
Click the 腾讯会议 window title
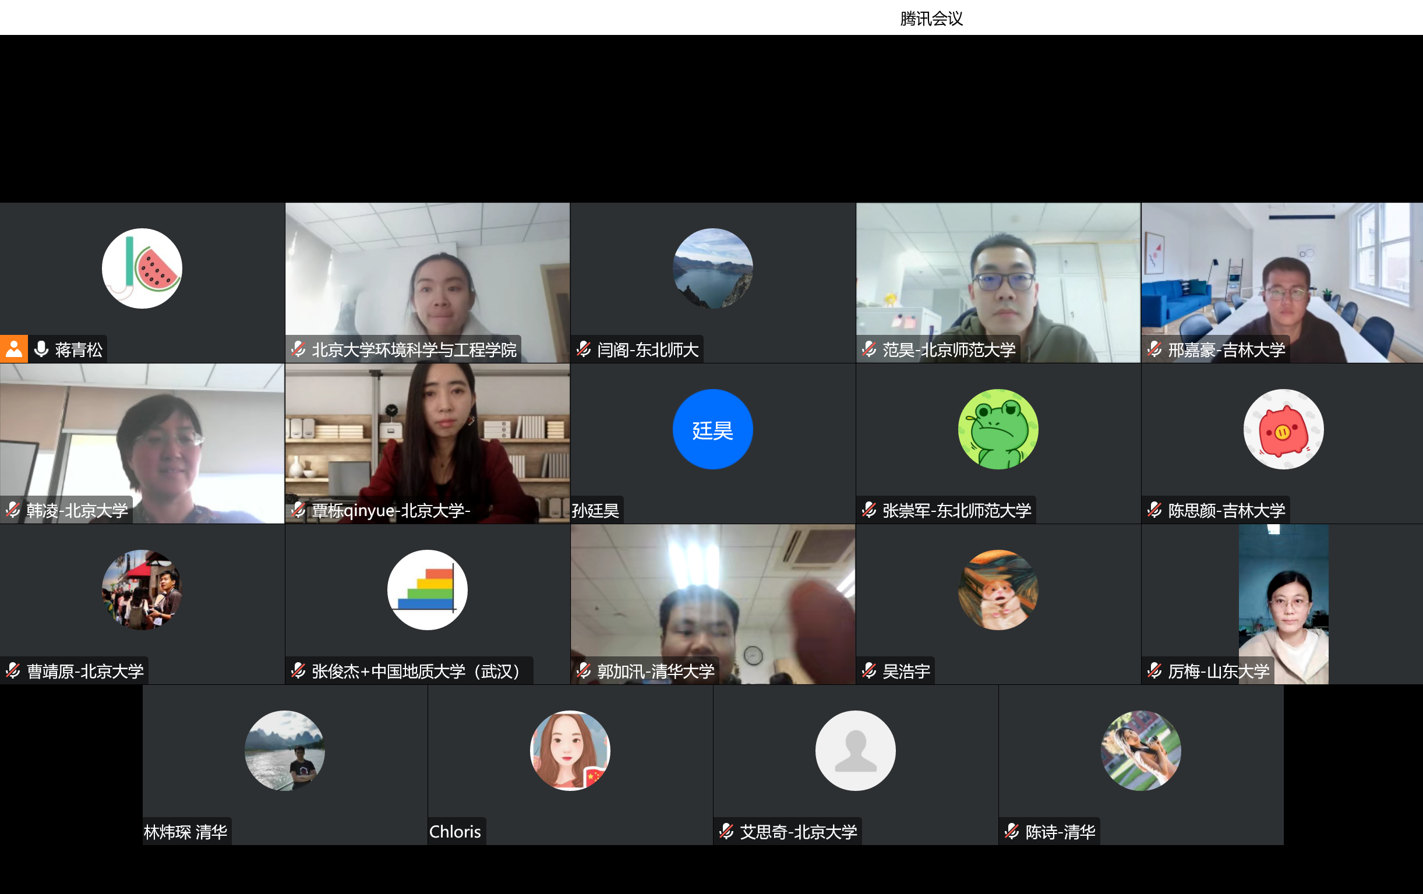931,18
